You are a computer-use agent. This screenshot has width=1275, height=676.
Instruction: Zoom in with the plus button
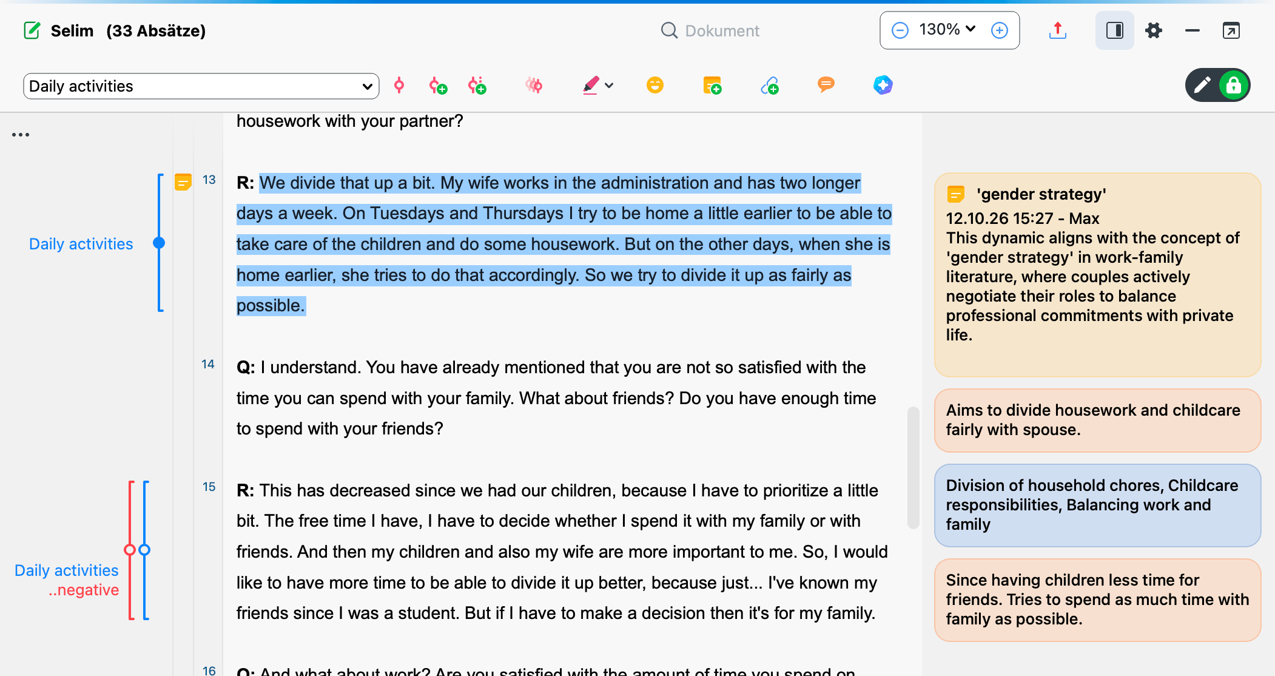click(1000, 30)
